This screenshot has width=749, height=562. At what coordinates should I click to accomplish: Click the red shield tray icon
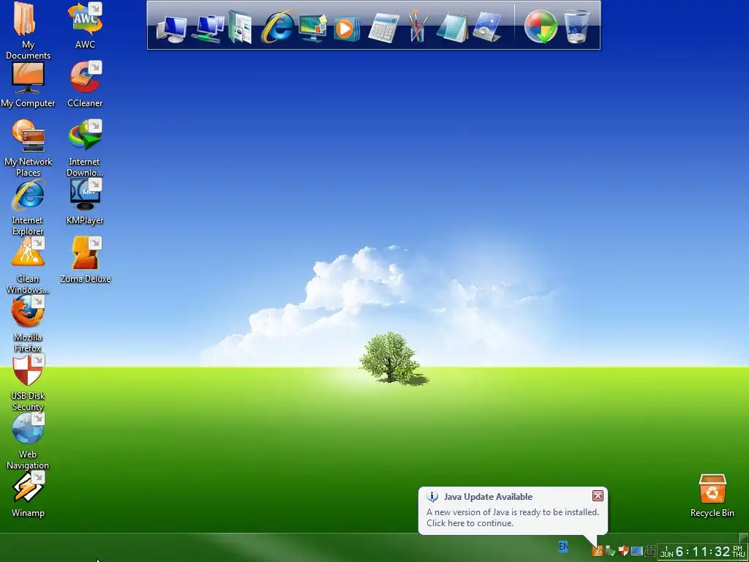click(623, 551)
